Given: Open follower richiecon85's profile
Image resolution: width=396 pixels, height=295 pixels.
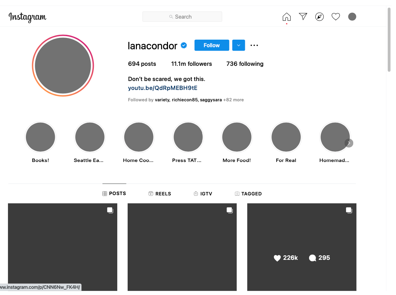Looking at the screenshot, I should 185,100.
